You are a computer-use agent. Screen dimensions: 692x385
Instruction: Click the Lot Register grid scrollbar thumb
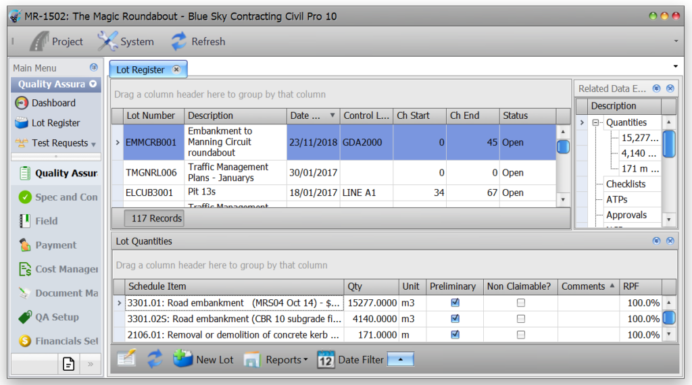[x=563, y=147]
